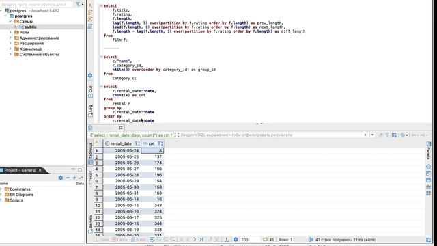
Task: Collapse the postgres database node
Action: 5,16
